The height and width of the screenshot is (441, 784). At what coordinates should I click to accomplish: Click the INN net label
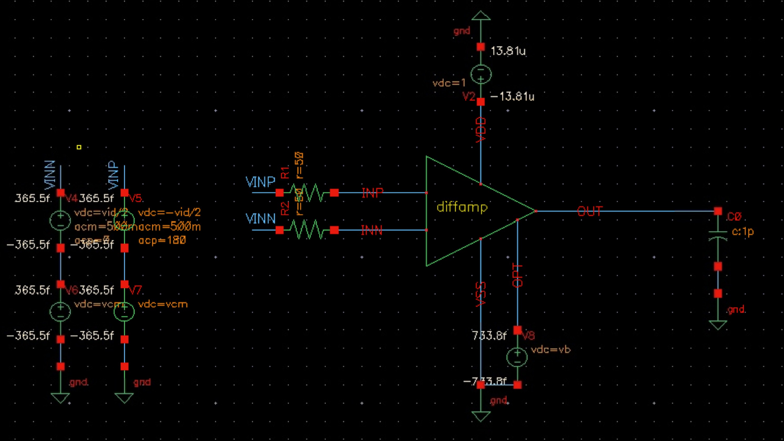click(x=371, y=230)
